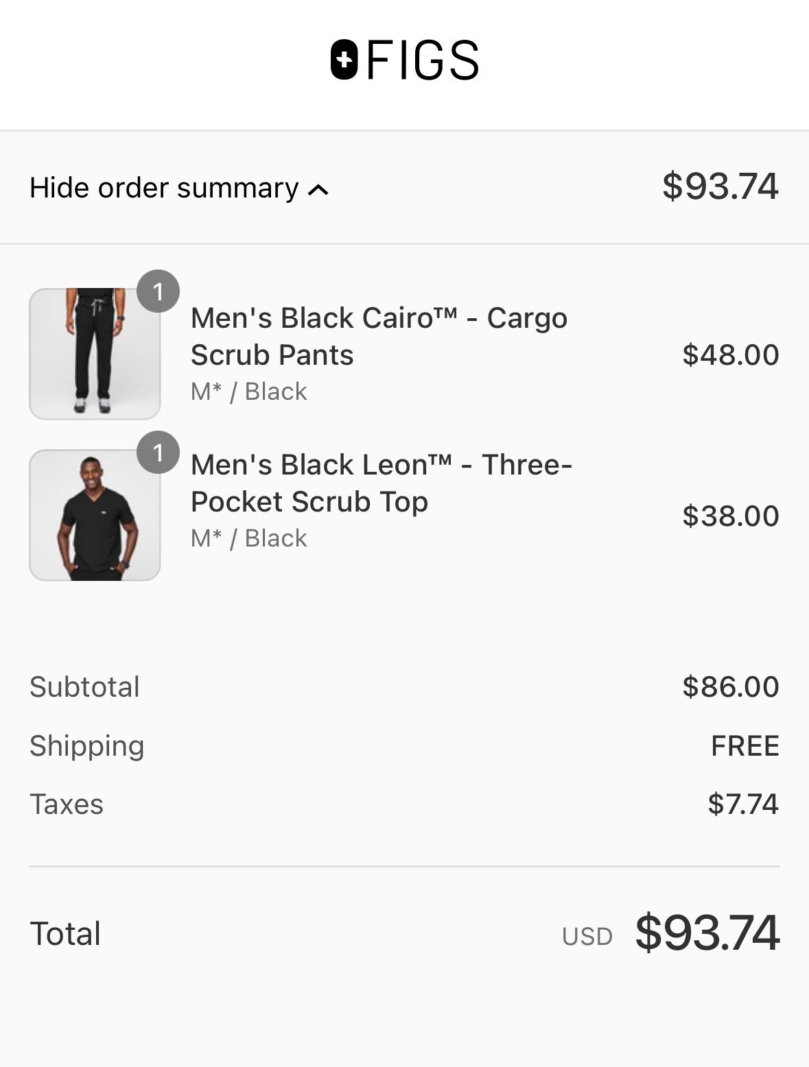Screen dimensions: 809x1067
Task: Click the Subtotal amount $86.00
Action: pos(730,686)
